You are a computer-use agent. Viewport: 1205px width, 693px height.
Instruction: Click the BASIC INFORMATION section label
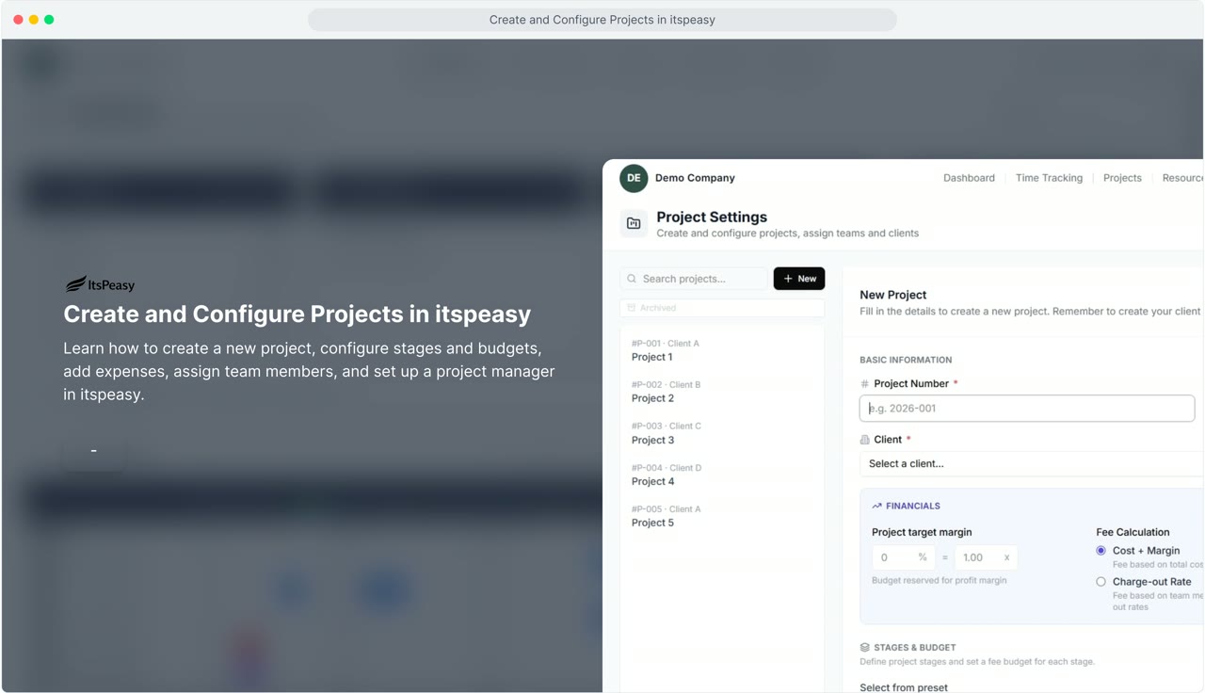[906, 360]
